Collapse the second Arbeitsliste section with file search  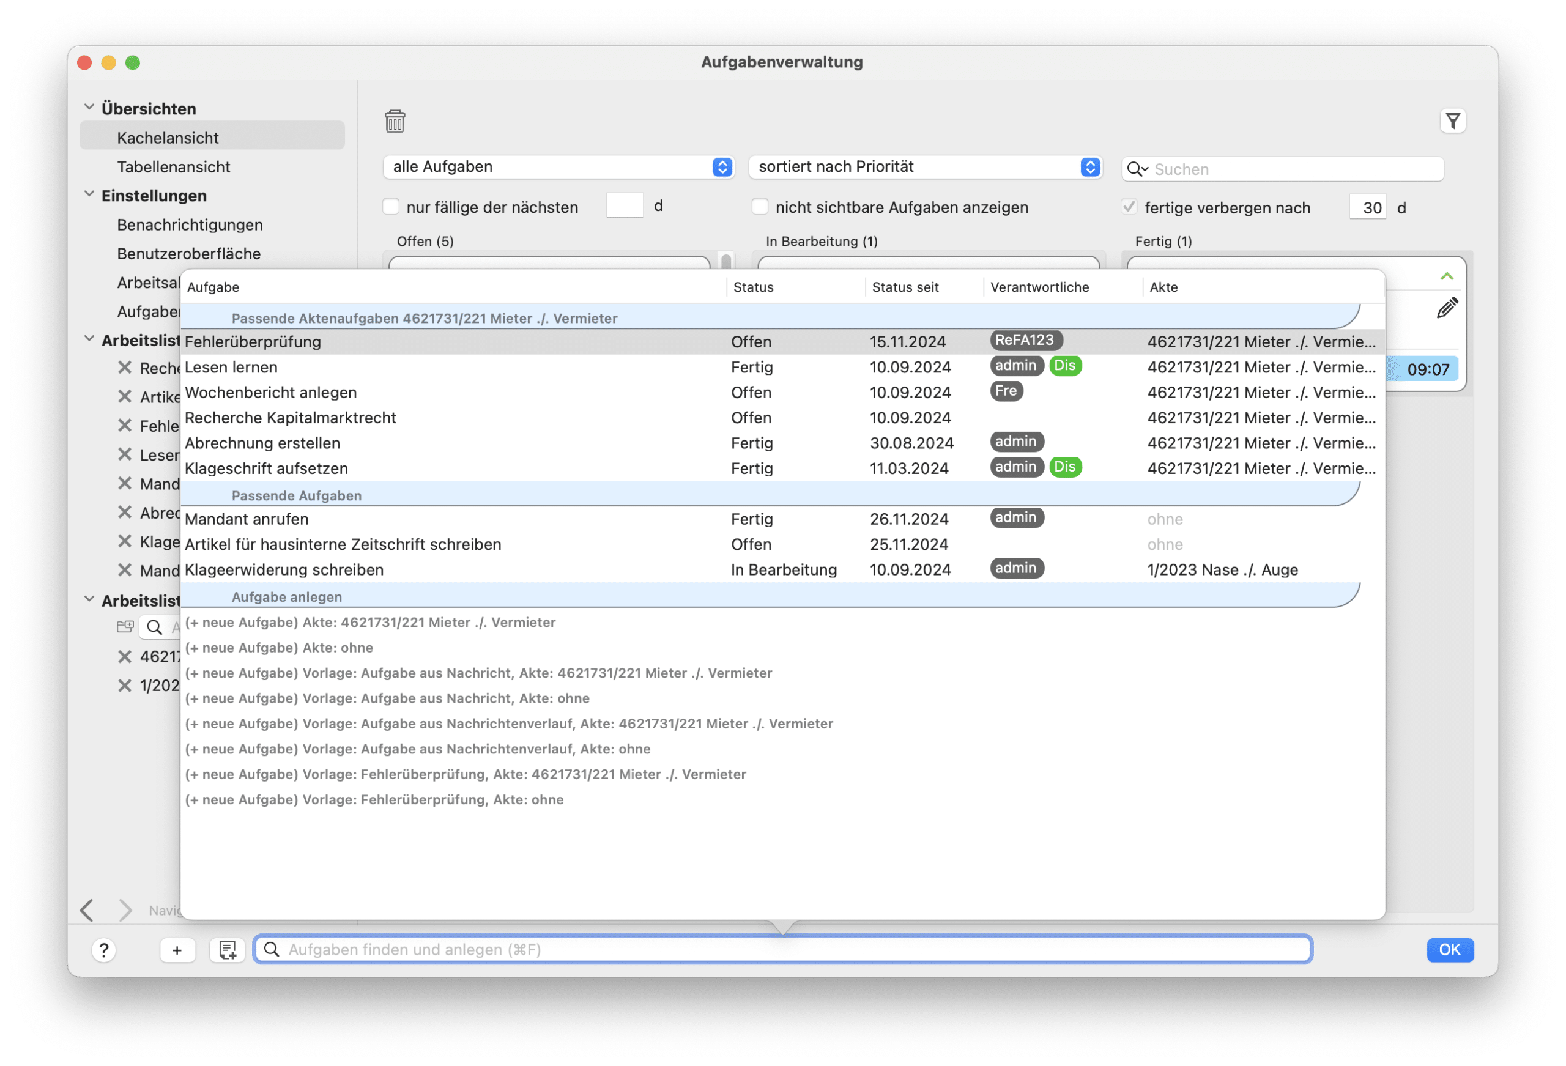tap(89, 599)
